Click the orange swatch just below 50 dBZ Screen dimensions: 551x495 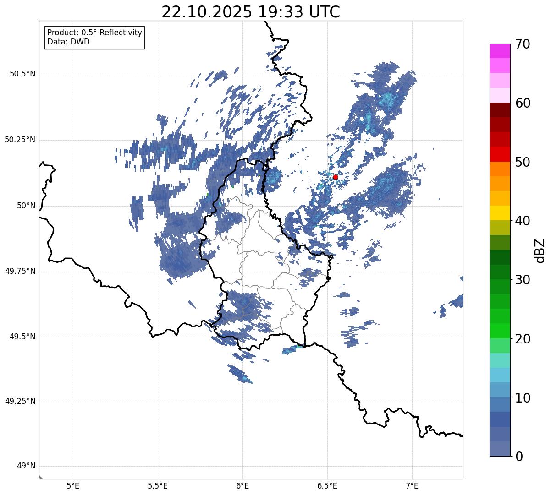pos(500,169)
